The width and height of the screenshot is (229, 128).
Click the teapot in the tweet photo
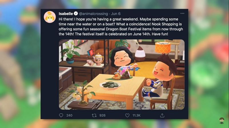(x=98, y=59)
